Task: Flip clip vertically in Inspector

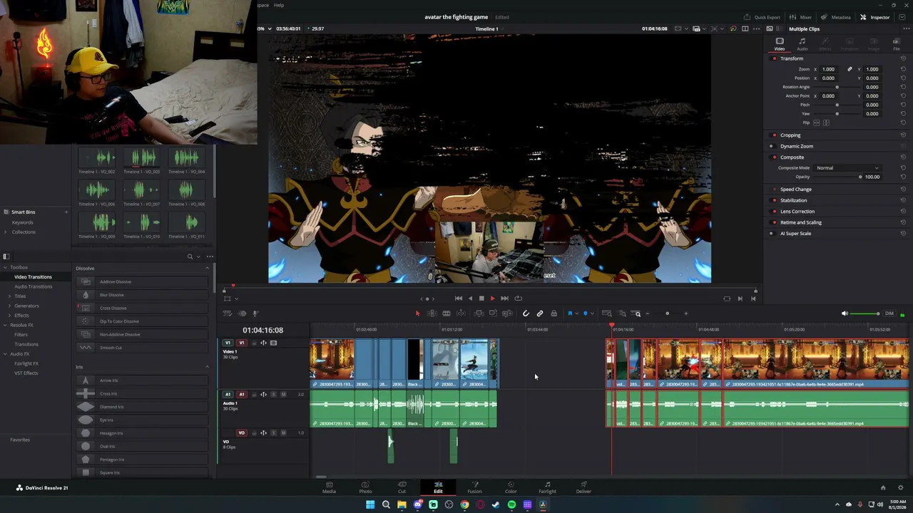Action: click(826, 123)
